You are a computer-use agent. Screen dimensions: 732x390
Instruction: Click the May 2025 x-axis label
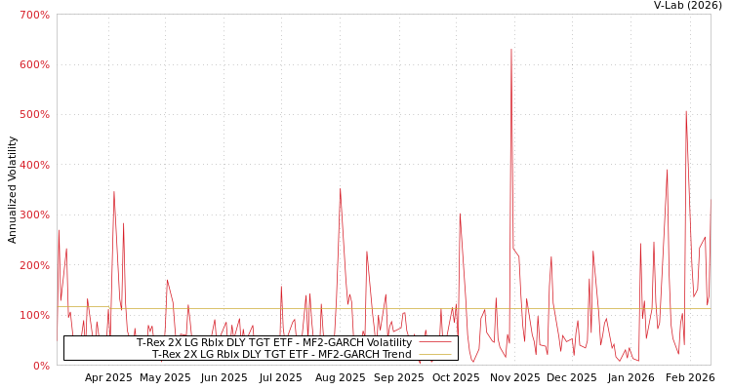click(165, 378)
